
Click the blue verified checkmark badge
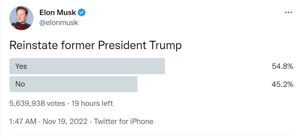pyautogui.click(x=82, y=13)
